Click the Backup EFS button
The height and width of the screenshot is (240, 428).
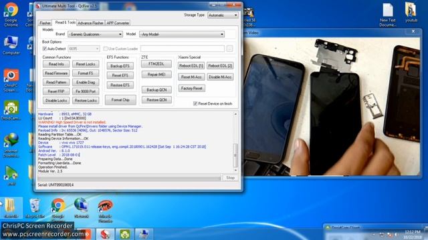tap(120, 66)
